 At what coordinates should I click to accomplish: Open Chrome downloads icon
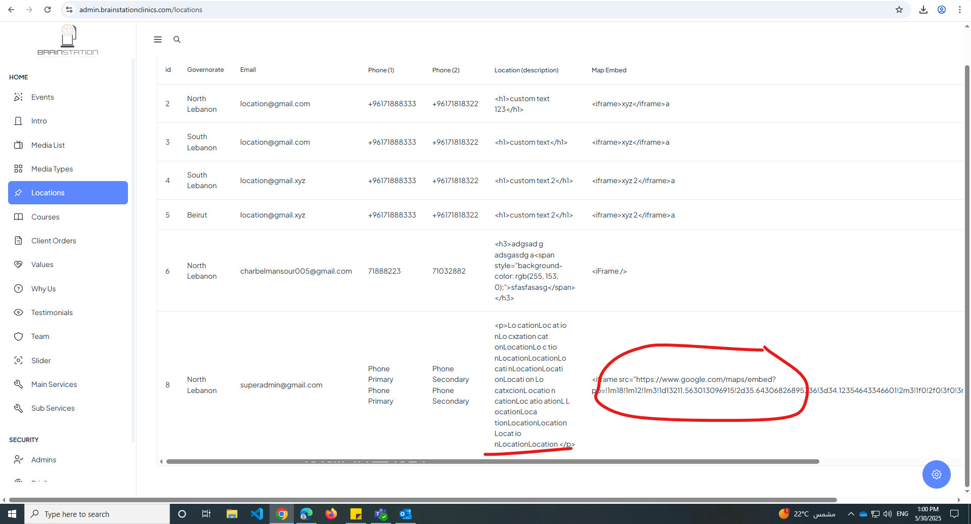click(923, 10)
